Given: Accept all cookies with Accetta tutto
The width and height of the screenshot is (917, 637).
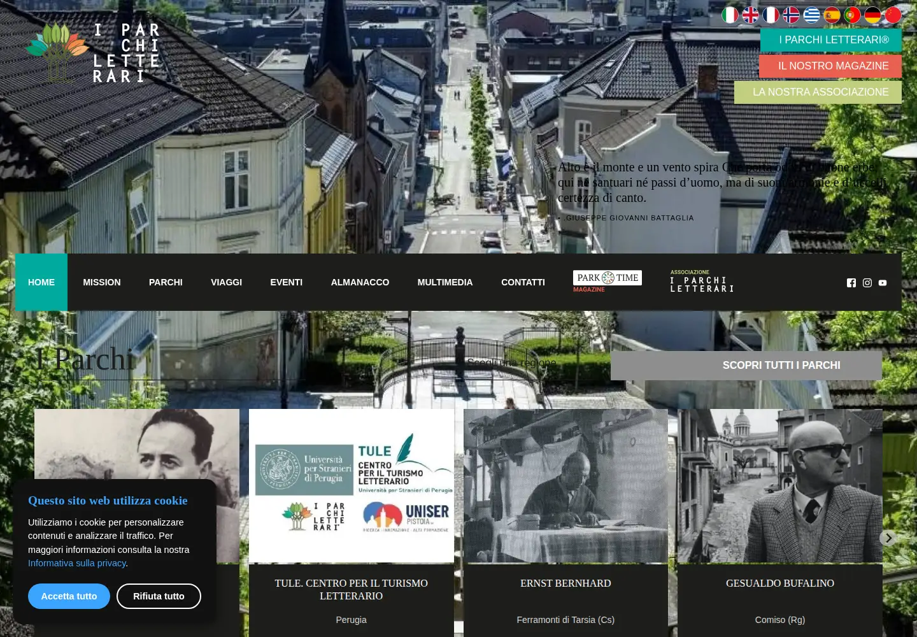Looking at the screenshot, I should click(69, 596).
